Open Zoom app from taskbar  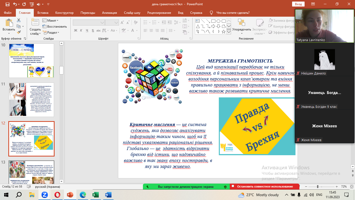tap(44, 195)
